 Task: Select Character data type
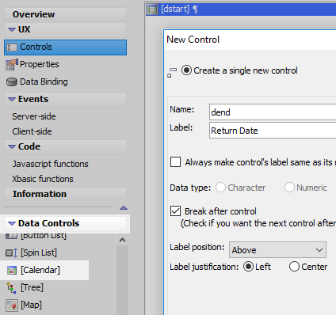click(x=220, y=188)
